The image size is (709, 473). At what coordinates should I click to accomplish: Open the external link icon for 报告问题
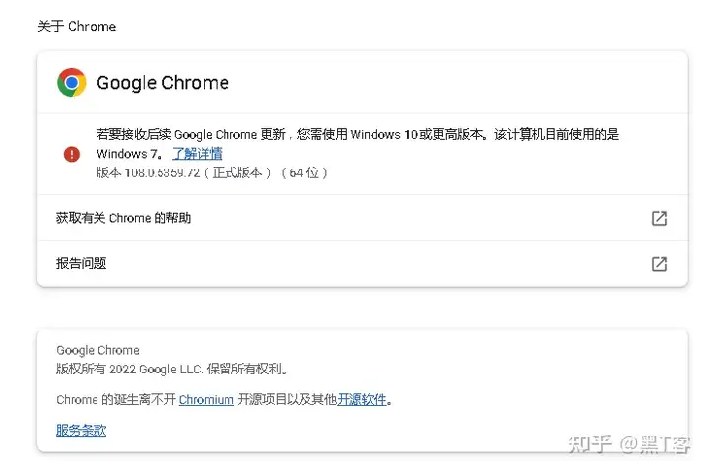(659, 264)
